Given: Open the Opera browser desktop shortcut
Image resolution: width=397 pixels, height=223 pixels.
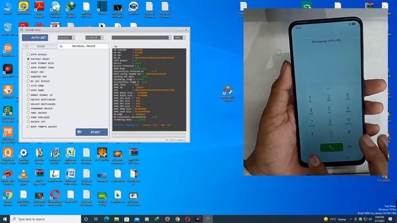Looking at the screenshot, I should click(x=55, y=198).
